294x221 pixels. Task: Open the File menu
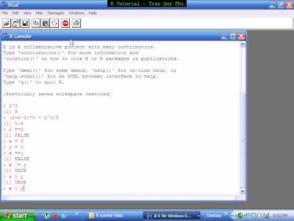[5, 13]
